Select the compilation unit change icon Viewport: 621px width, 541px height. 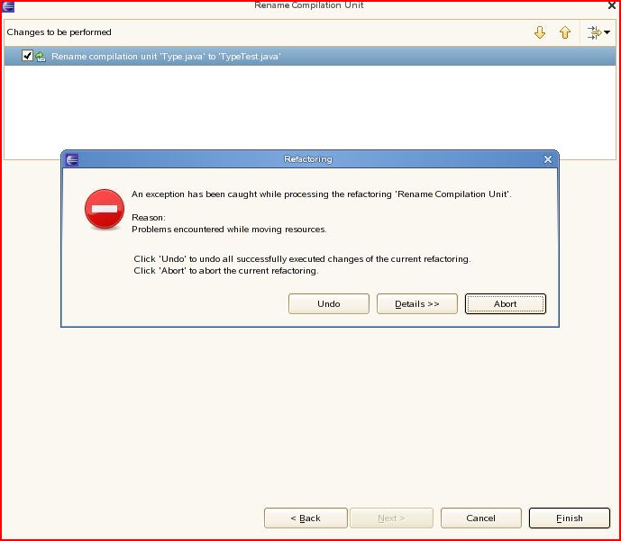pyautogui.click(x=41, y=57)
